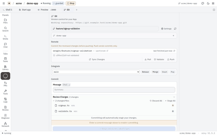Open the PRs sidebar item

[x=5, y=84]
